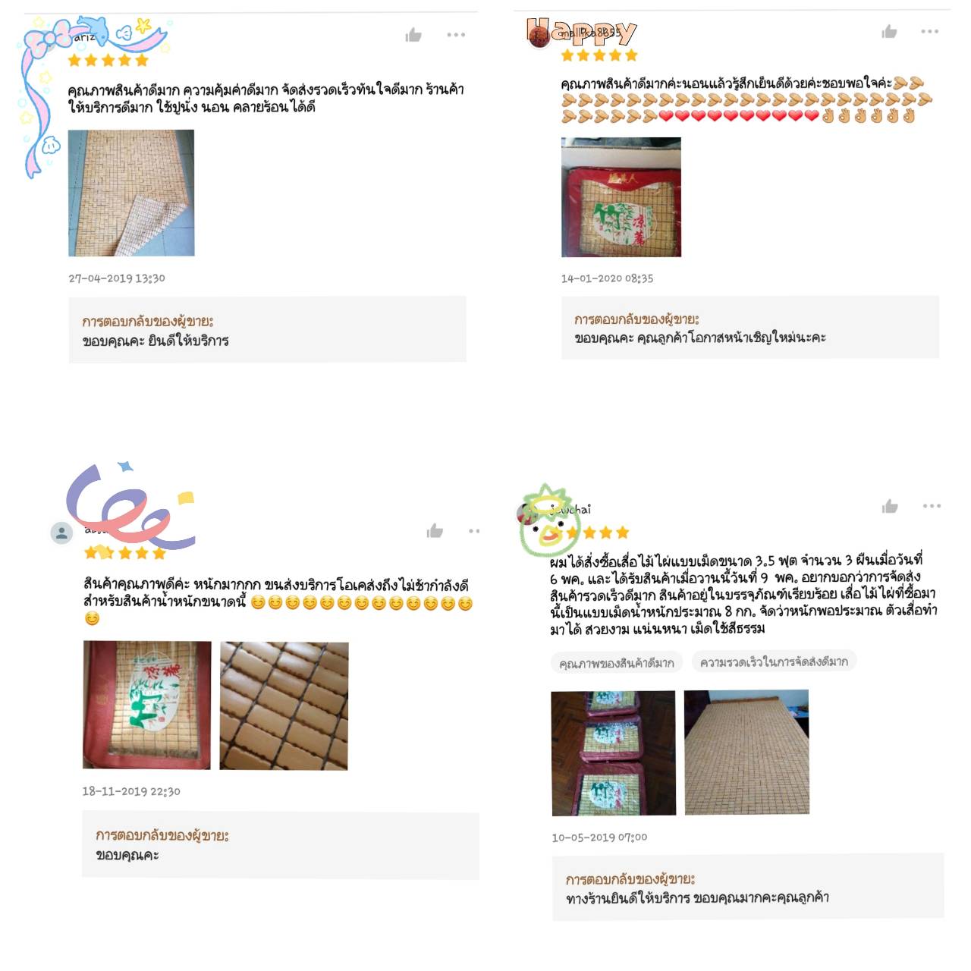Open packaged mat photo in 14-01-2020 review
Screen dimensions: 971x971
point(621,197)
